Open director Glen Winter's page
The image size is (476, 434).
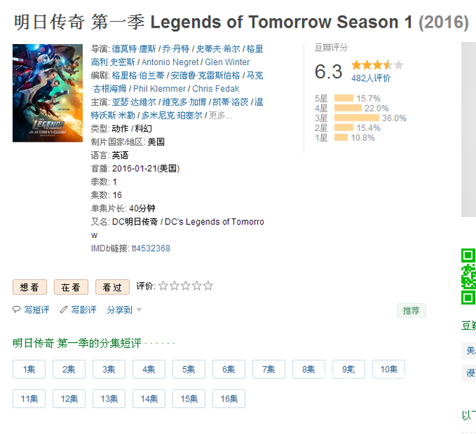point(227,62)
